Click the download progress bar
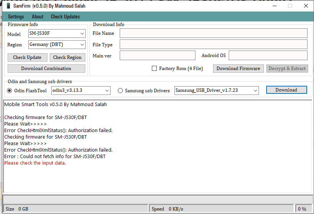 click(x=158, y=199)
